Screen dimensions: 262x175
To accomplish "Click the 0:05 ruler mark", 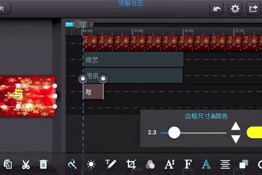I will [x=138, y=31].
